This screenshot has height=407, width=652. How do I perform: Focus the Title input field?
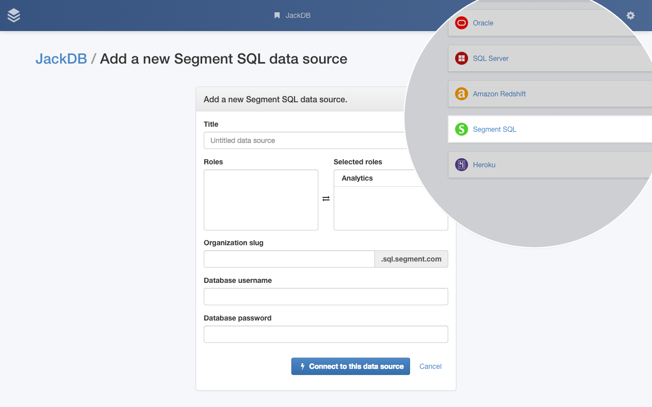pyautogui.click(x=306, y=140)
